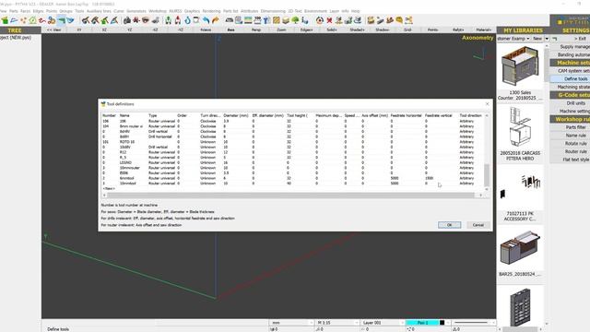The image size is (590, 332).
Task: Open the Generators menu
Action: pyautogui.click(x=136, y=11)
